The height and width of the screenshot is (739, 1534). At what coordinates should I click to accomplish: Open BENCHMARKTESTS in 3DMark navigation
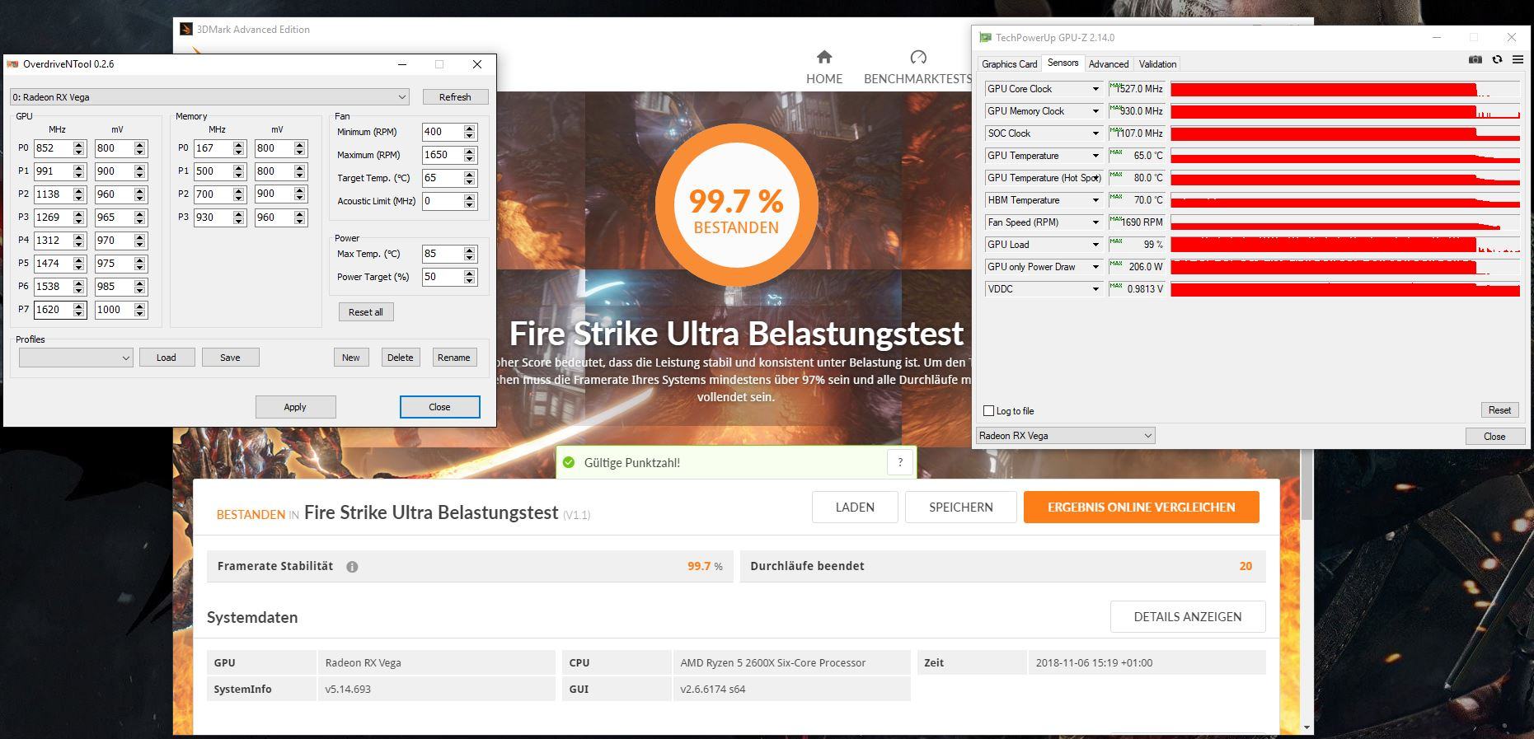coord(917,79)
